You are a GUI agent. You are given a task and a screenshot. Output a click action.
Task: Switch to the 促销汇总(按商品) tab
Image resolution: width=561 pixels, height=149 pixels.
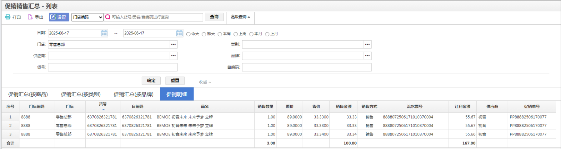click(28, 94)
